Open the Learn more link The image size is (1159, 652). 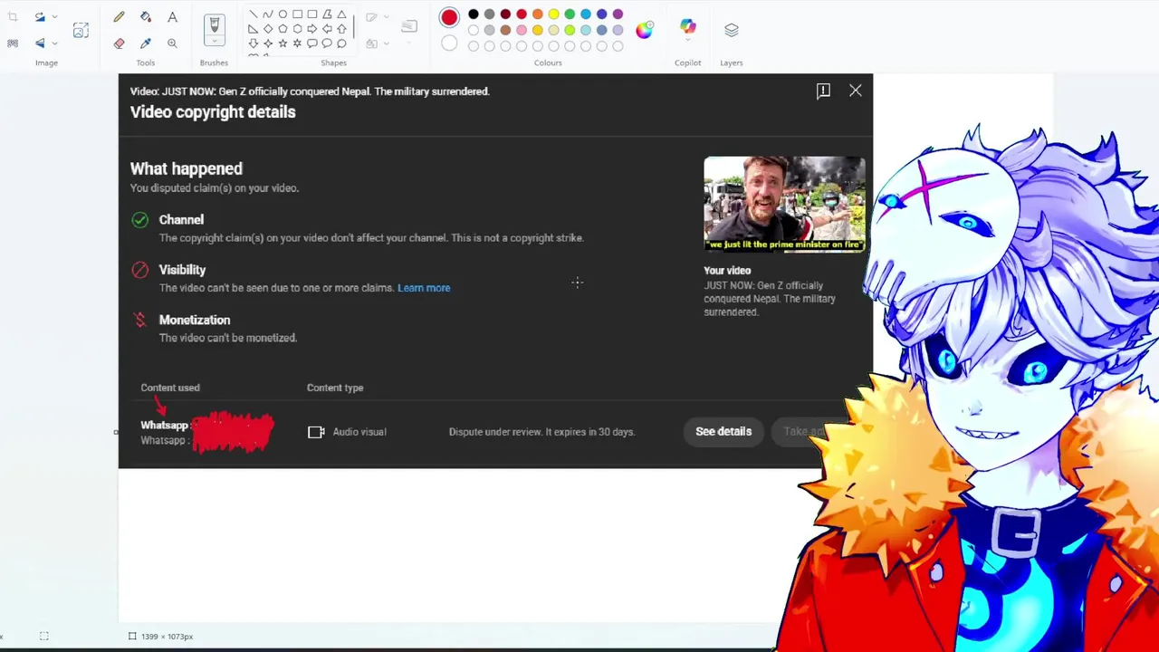tap(424, 288)
